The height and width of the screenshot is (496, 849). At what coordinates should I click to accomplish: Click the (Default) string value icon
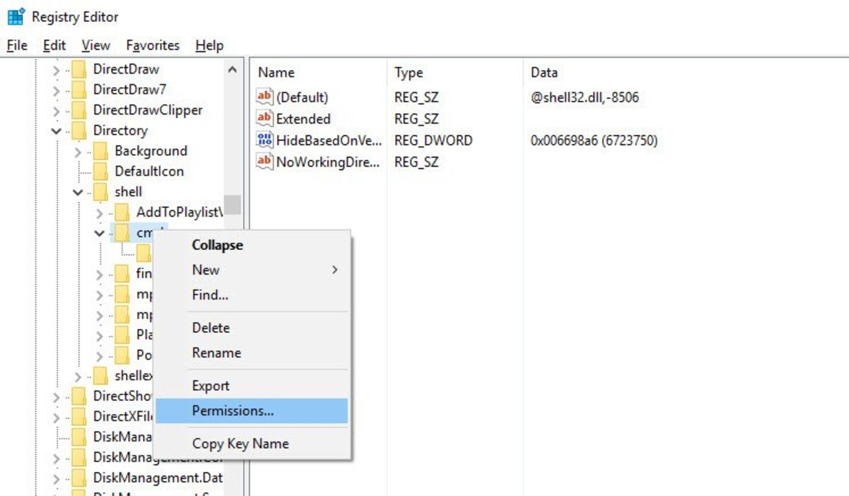[264, 96]
